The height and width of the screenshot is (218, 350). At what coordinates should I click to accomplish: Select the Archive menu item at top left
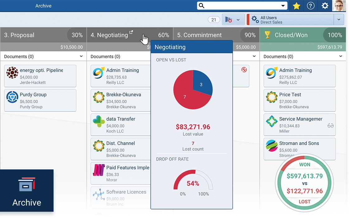click(x=43, y=6)
